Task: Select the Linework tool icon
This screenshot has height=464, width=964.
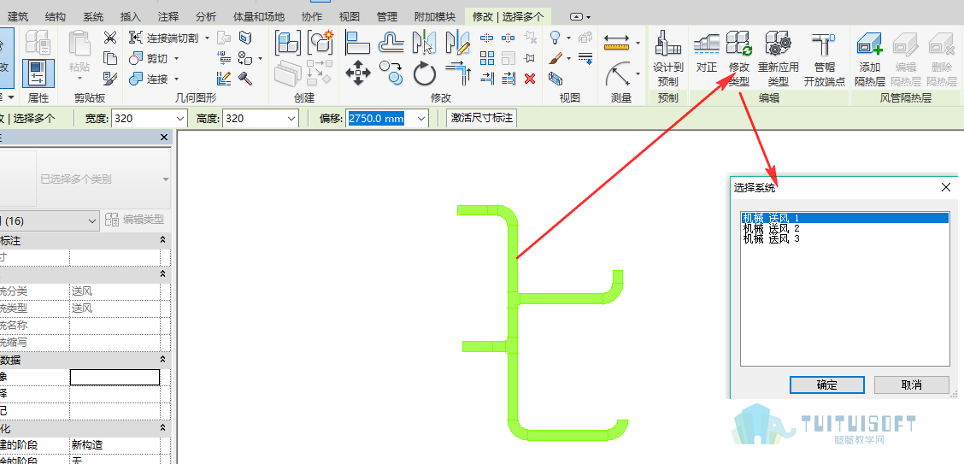Action: 586,58
